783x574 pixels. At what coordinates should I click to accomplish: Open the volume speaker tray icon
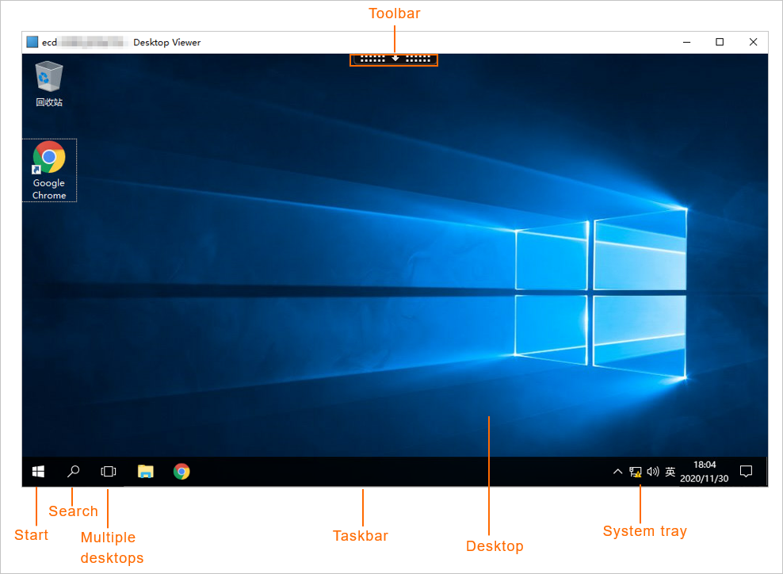coord(653,471)
